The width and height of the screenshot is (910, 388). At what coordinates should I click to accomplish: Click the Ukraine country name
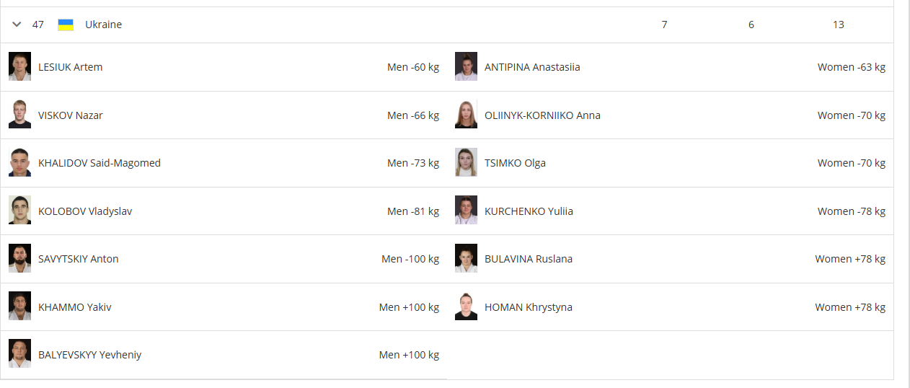point(103,25)
